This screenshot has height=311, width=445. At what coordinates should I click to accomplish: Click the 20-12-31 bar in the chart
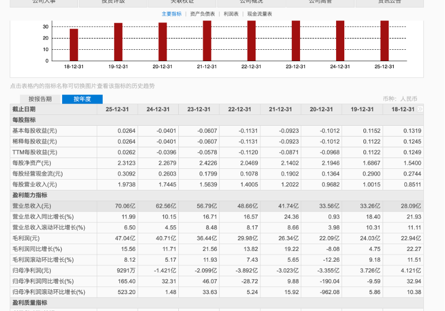pyautogui.click(x=162, y=42)
